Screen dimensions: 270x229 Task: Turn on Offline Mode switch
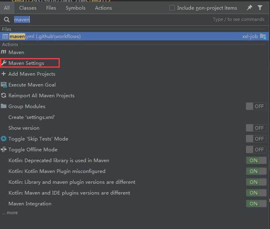point(256,150)
